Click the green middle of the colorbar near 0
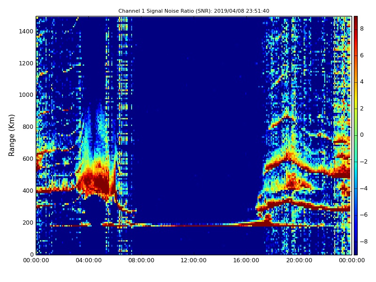This screenshot has height=282, width=376. click(356, 135)
